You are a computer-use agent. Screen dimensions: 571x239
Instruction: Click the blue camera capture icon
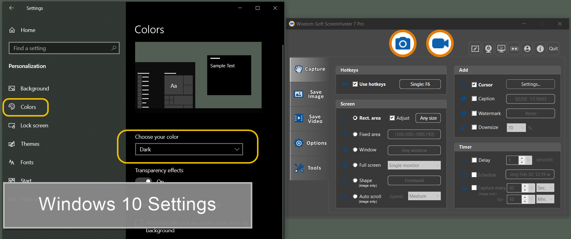[x=403, y=43]
